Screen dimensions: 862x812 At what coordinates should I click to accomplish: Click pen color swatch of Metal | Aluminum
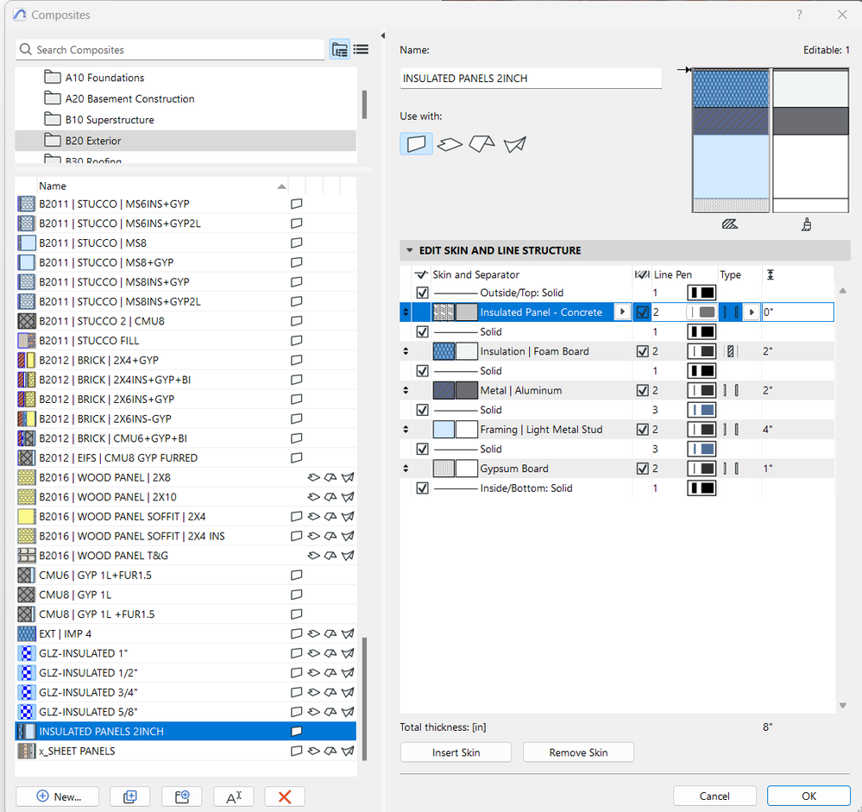tap(702, 390)
